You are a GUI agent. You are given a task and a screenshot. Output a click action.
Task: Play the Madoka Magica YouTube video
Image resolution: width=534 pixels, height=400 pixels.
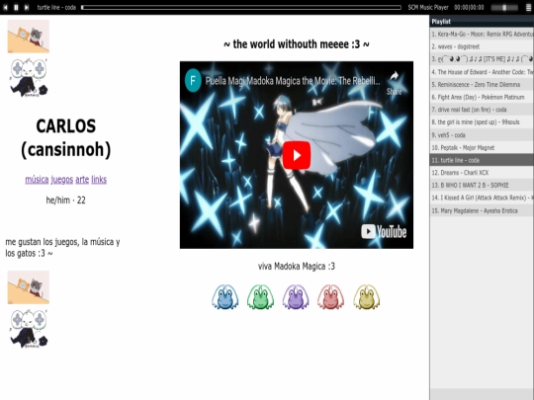[x=297, y=155]
